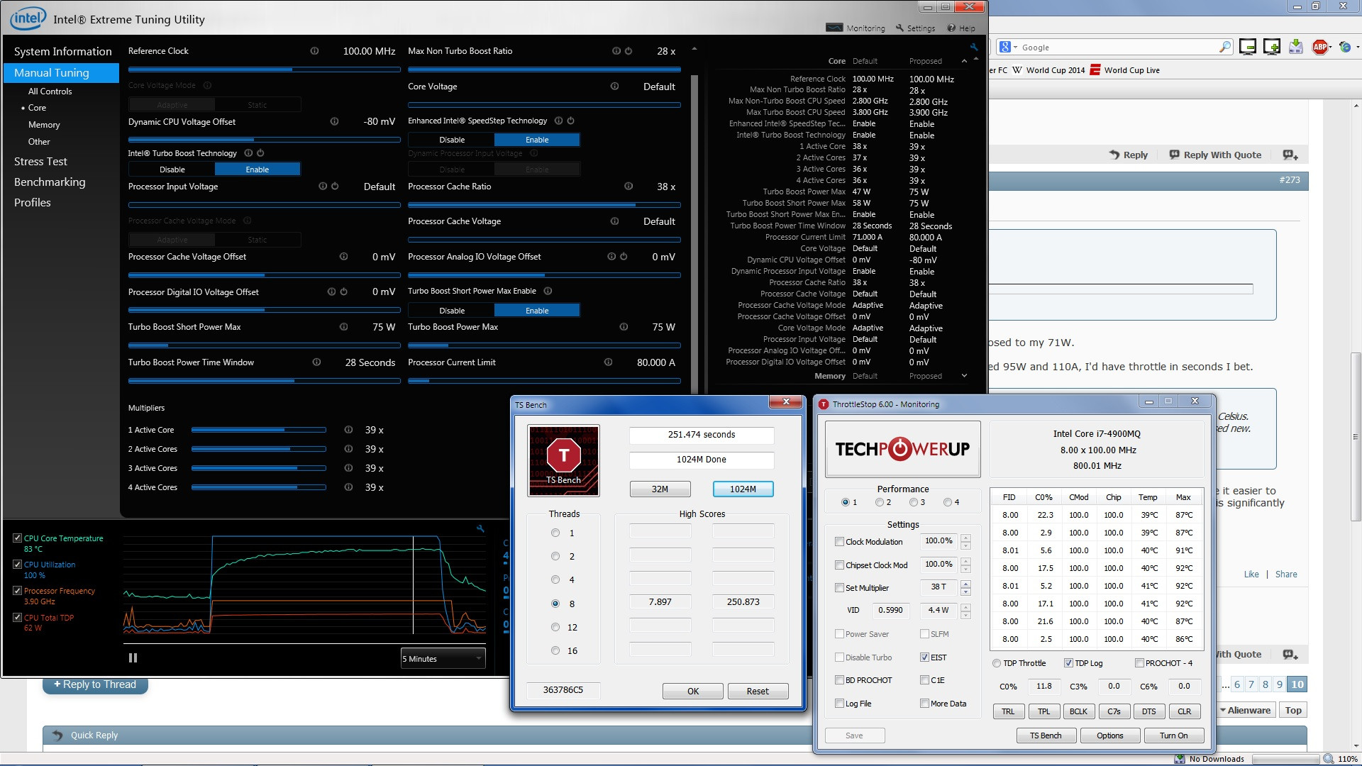The width and height of the screenshot is (1362, 766).
Task: Click TS Bench button in ThrottleStop
Action: 1046,736
